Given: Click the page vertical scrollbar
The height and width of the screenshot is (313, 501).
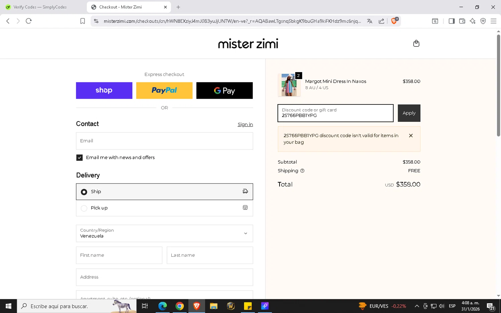Looking at the screenshot, I should 498,85.
